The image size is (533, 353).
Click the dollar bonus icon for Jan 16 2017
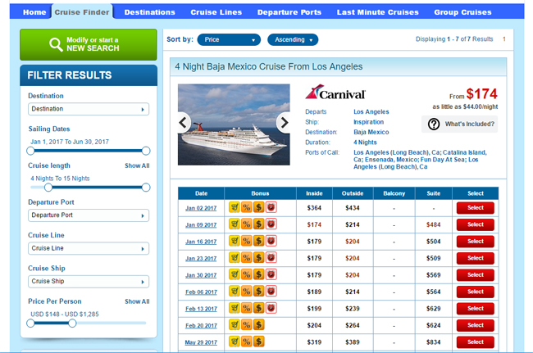pyautogui.click(x=258, y=241)
